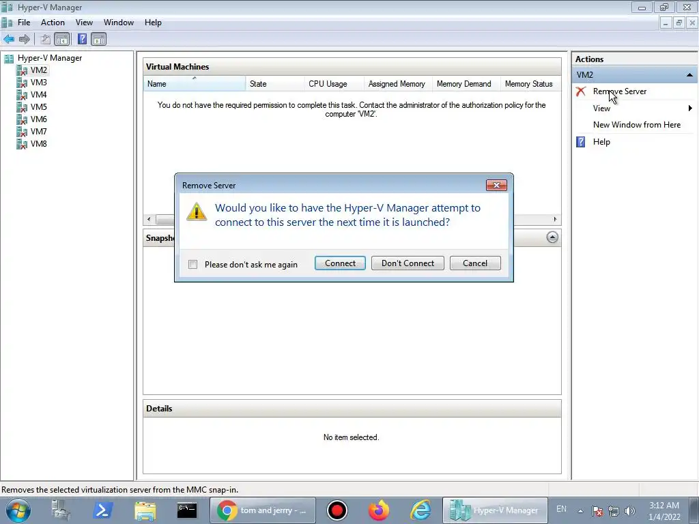This screenshot has height=524, width=699.
Task: Click the Hyper-V Manager taskbar button
Action: point(495,510)
